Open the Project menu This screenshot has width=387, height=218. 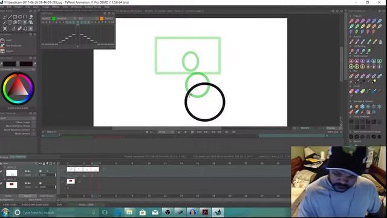18,7
